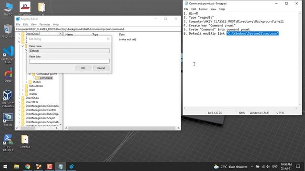
Task: Open Notepad Edit menu
Action: [193, 9]
